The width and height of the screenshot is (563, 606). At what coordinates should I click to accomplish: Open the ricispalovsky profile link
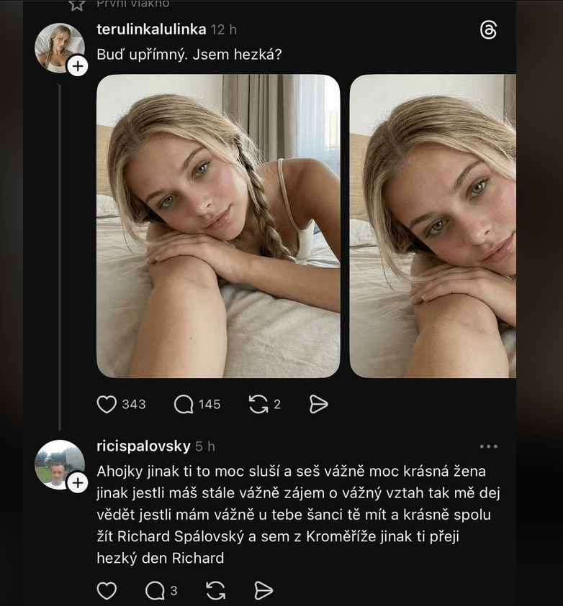point(143,446)
